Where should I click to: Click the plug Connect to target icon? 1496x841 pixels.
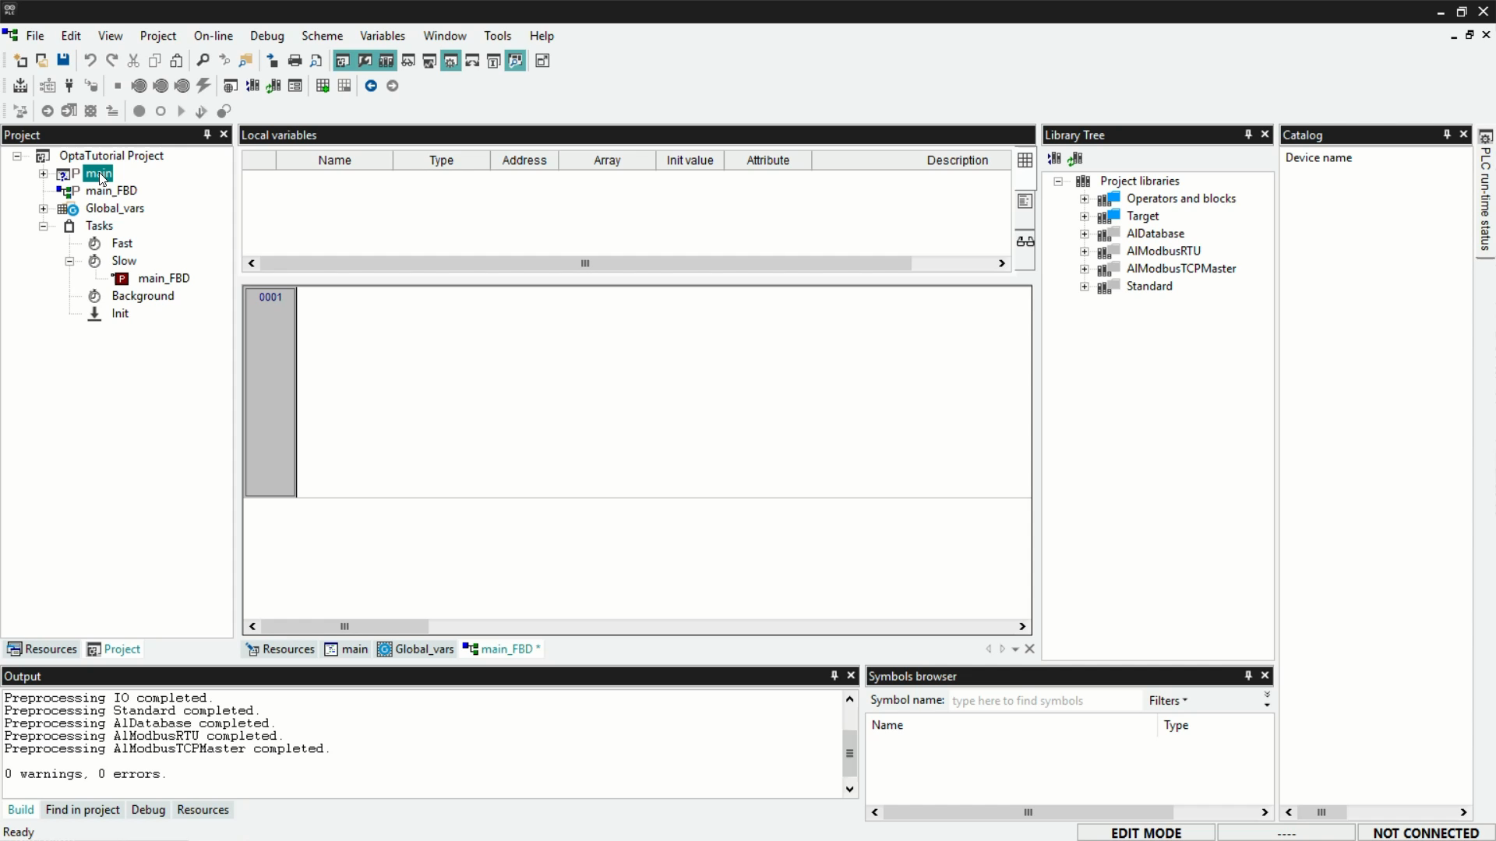click(69, 86)
